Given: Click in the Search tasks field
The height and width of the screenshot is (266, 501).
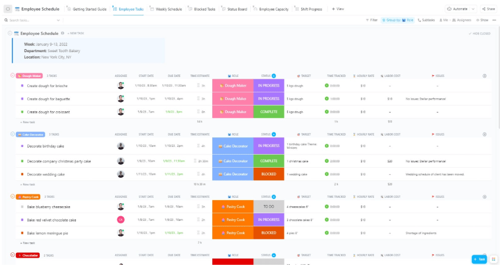Looking at the screenshot, I should click(32, 20).
